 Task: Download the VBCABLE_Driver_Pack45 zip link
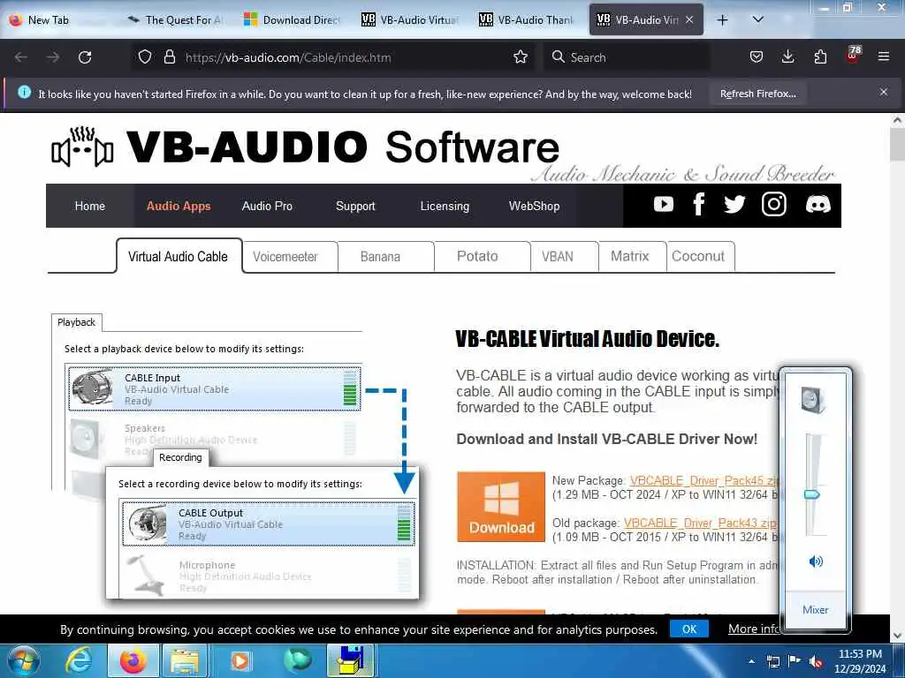click(x=703, y=480)
